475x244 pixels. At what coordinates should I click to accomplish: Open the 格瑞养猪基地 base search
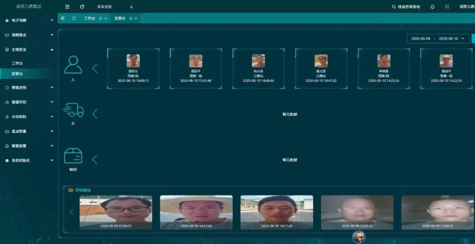(x=406, y=7)
